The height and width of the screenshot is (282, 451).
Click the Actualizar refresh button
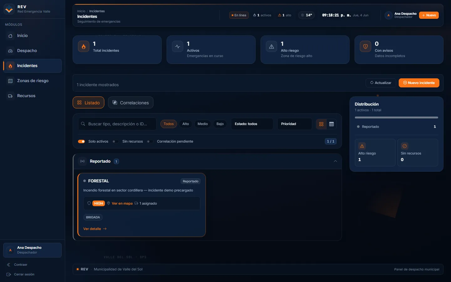(x=381, y=83)
